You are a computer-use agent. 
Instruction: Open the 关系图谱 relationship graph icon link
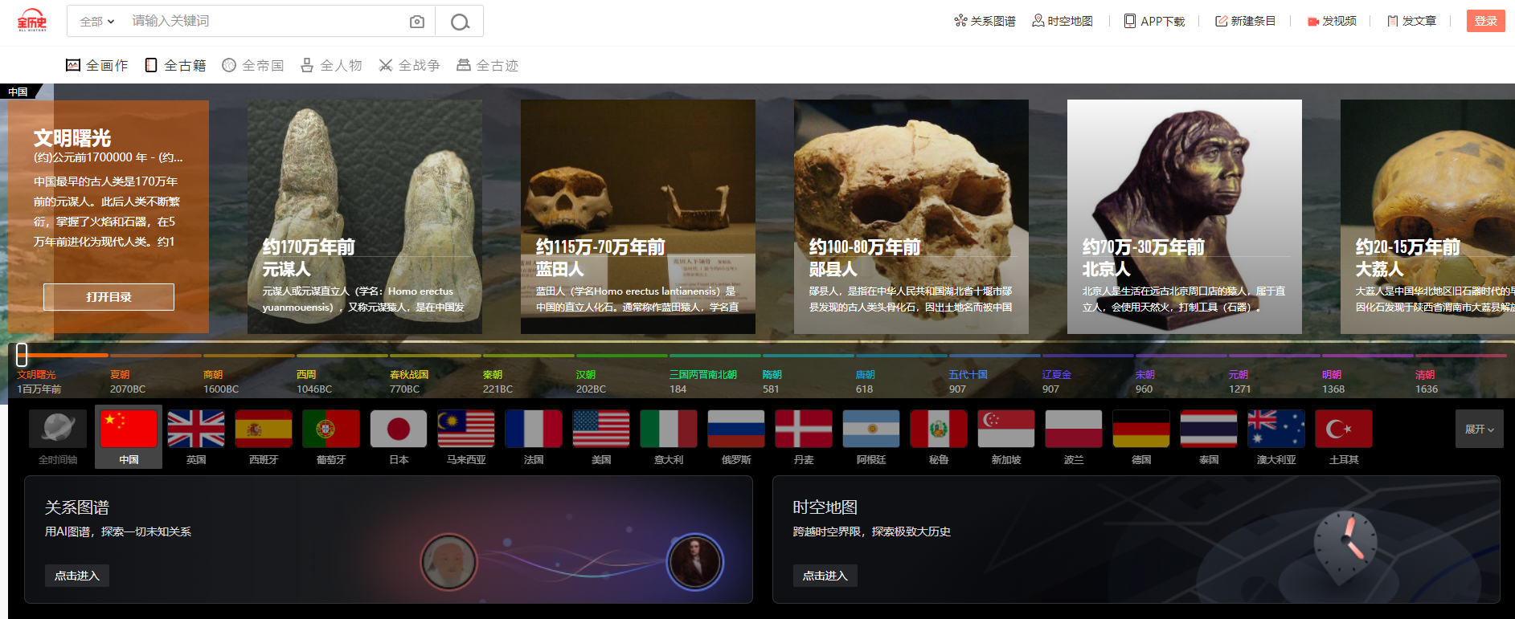pyautogui.click(x=960, y=21)
